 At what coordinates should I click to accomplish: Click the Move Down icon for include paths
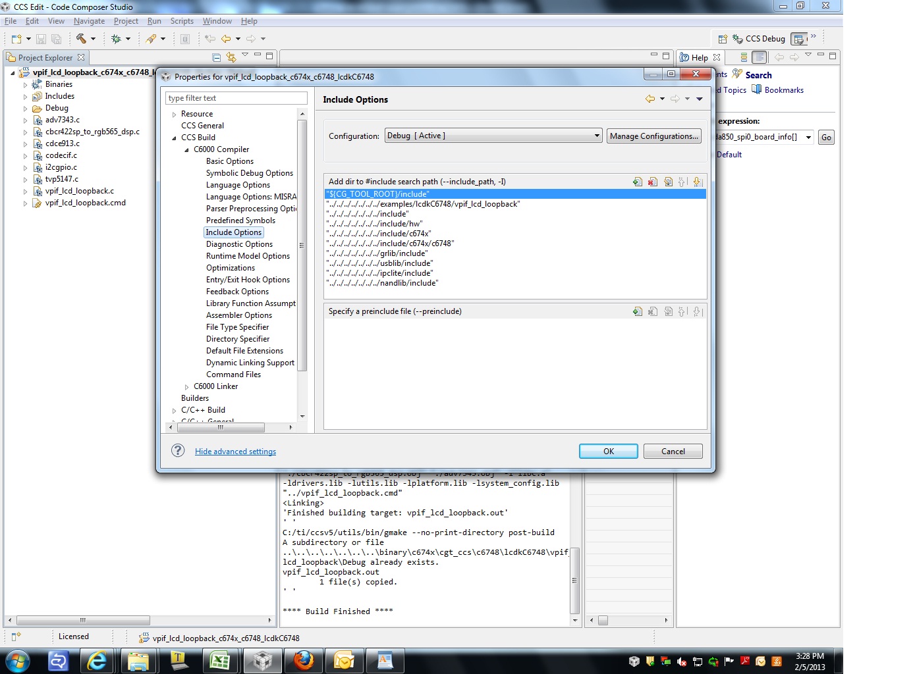698,182
